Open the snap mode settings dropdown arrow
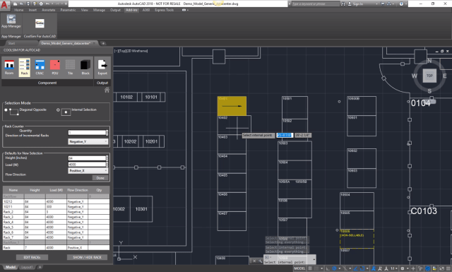The height and width of the screenshot is (272, 452). click(322, 268)
